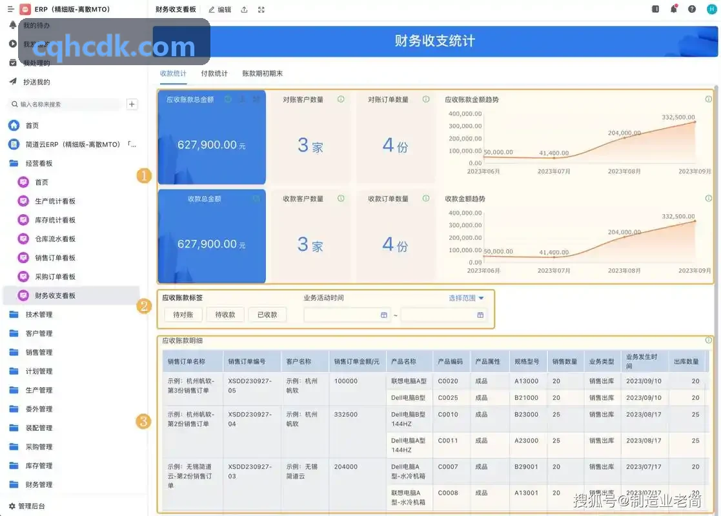The height and width of the screenshot is (516, 721).
Task: Click the 库存统计看板 dashboard icon
Action: [x=23, y=220]
